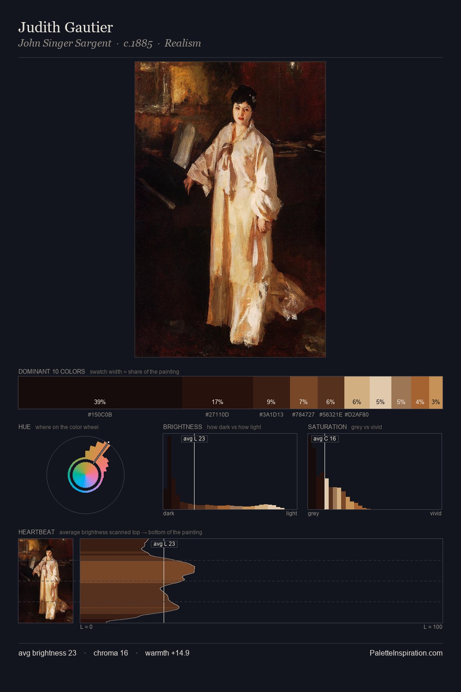Click the footer text warmth +14.9
Viewport: 461px width, 692px height.
click(x=167, y=653)
